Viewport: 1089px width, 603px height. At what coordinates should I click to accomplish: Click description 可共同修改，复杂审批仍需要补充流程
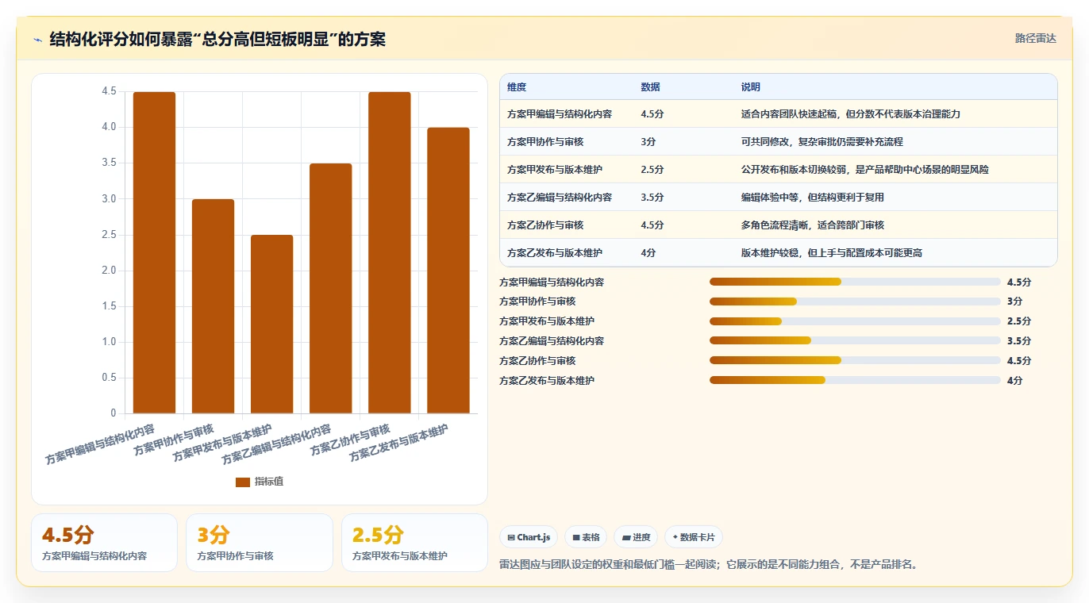[822, 142]
